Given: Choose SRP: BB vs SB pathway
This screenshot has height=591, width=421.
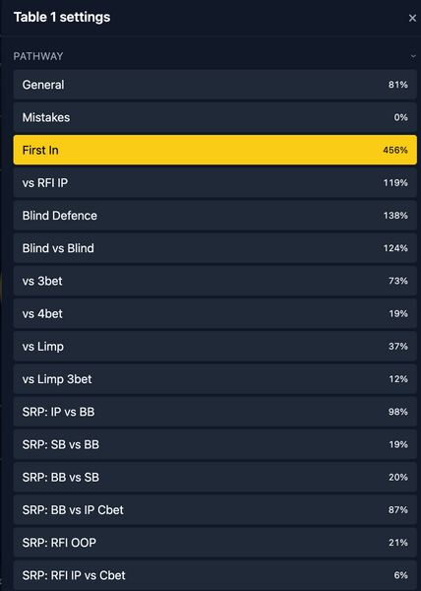Looking at the screenshot, I should click(x=214, y=477).
